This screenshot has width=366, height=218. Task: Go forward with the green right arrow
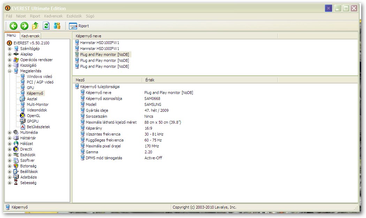[x=24, y=26]
